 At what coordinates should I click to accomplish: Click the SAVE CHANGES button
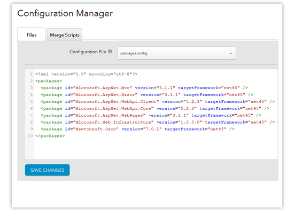tap(47, 170)
